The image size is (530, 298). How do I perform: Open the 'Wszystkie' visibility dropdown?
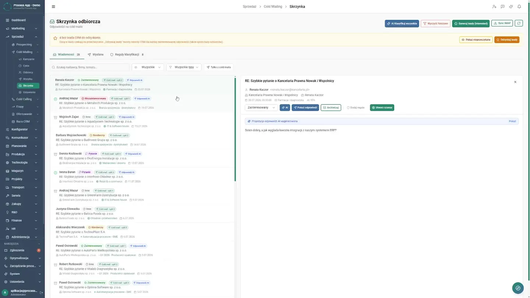point(148,67)
